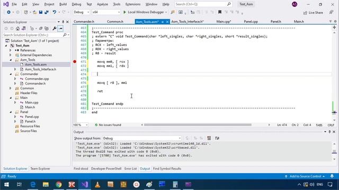Collapse the Panel folder
This screenshot has width=339, height=190.
click(x=11, y=112)
